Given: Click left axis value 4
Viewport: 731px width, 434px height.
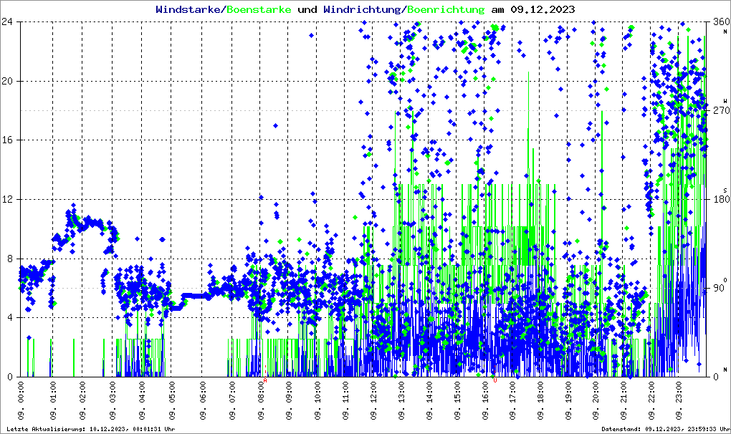Looking at the screenshot, I should coord(9,318).
